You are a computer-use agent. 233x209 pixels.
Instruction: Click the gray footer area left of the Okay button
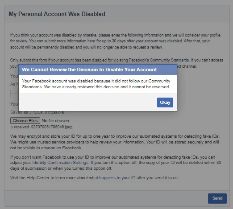point(88,102)
